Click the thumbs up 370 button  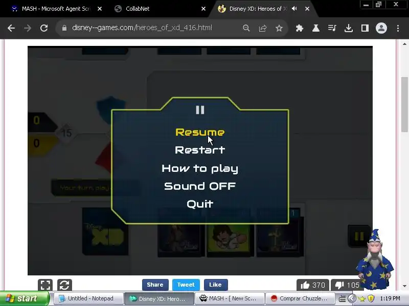[x=312, y=285]
